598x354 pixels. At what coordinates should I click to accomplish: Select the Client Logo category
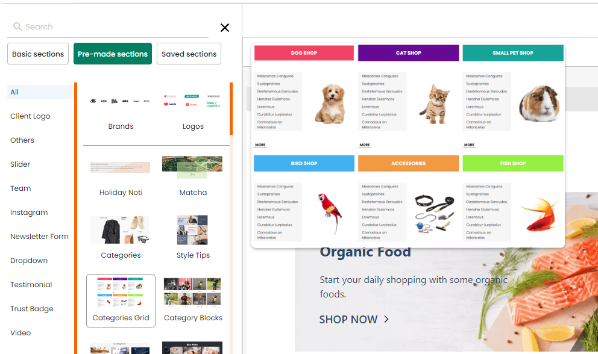(30, 116)
